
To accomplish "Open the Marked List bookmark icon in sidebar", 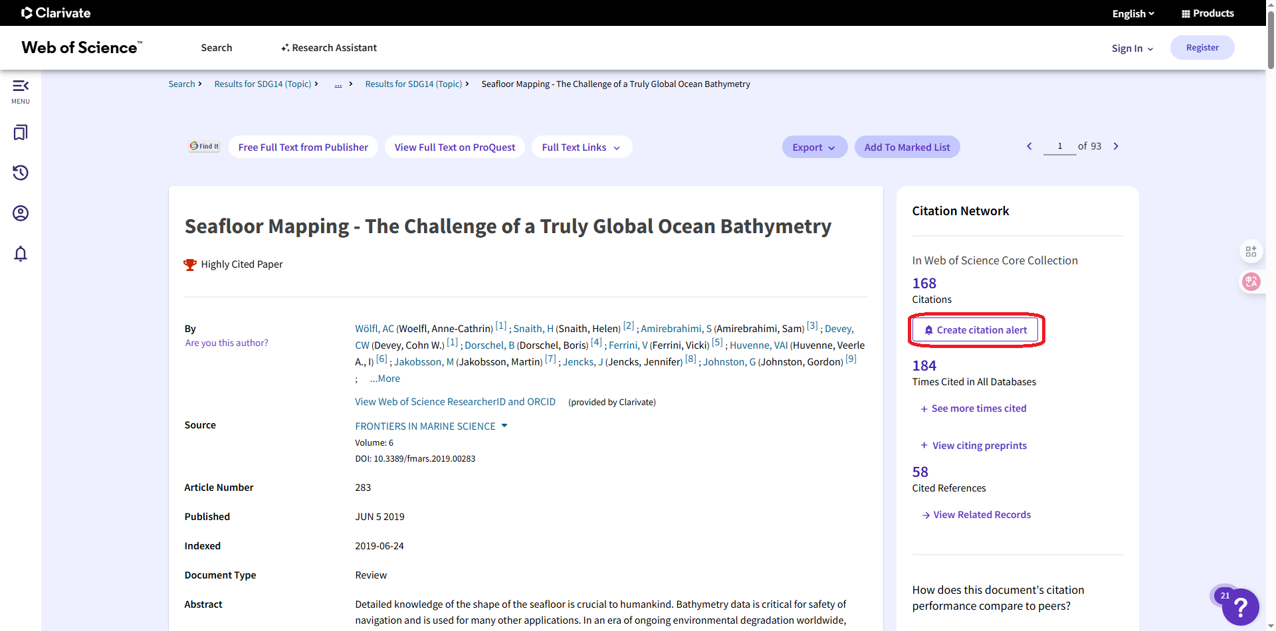I will click(21, 133).
